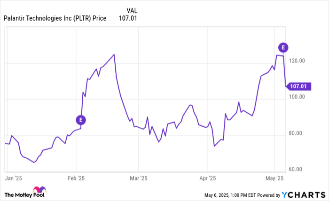Click the Apr '25 axis label
329x201 pixels.
(x=207, y=178)
